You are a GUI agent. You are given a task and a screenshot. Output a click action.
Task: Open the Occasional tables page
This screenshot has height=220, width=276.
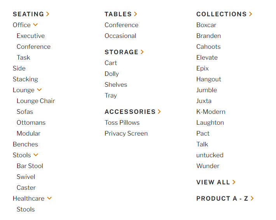(121, 36)
